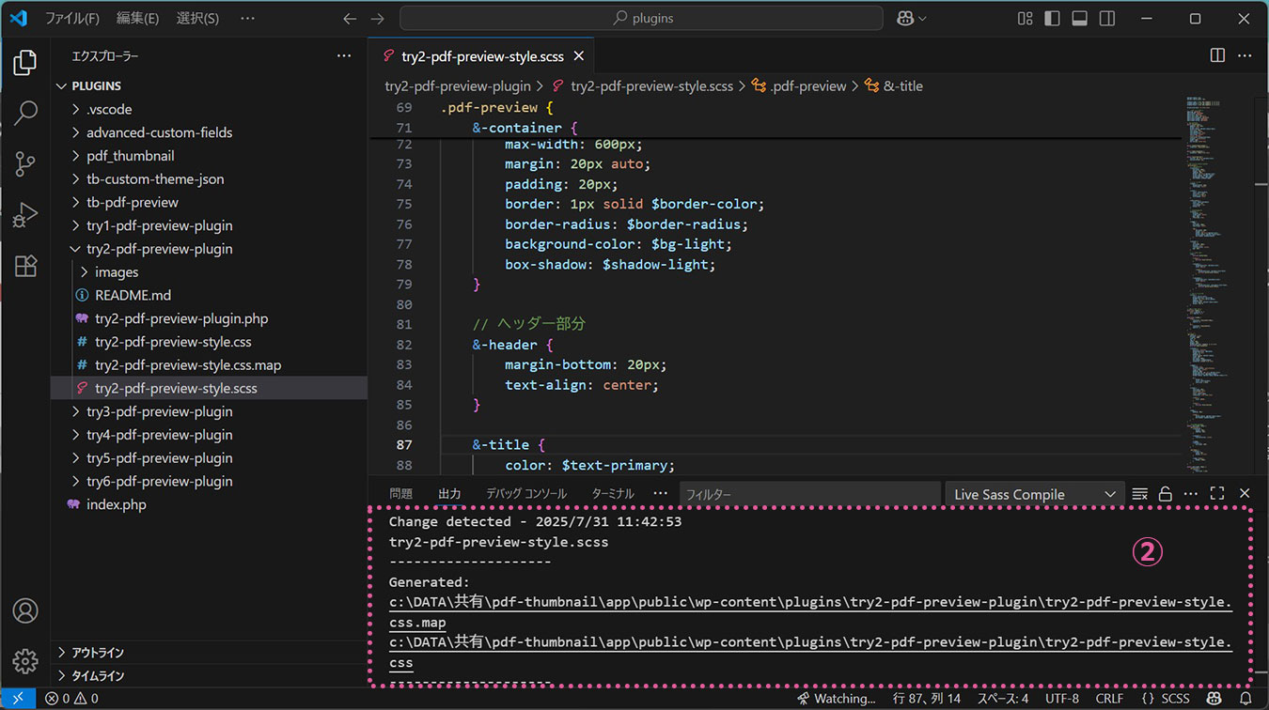The height and width of the screenshot is (710, 1269).
Task: Collapse the PLUGINS root folder
Action: 209,85
